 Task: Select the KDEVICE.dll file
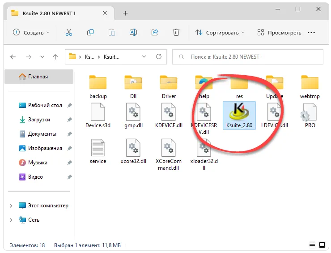[x=169, y=116]
